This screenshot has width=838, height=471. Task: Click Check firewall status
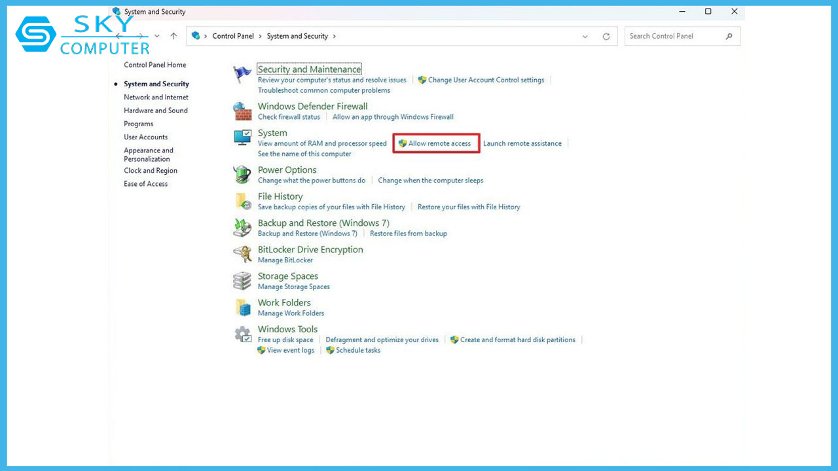[x=289, y=117]
